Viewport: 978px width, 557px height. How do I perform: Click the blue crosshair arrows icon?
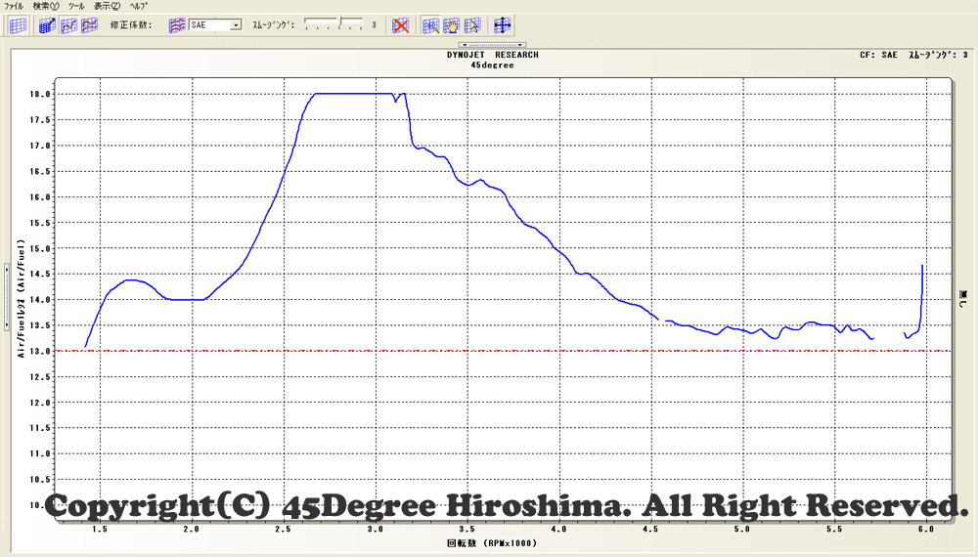503,25
